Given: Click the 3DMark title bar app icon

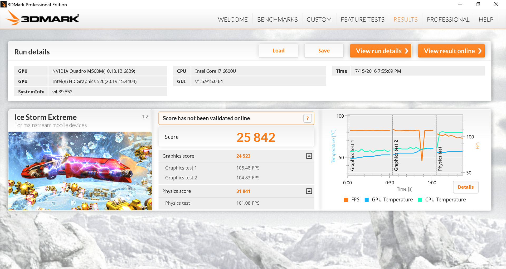Looking at the screenshot, I should coord(3,4).
